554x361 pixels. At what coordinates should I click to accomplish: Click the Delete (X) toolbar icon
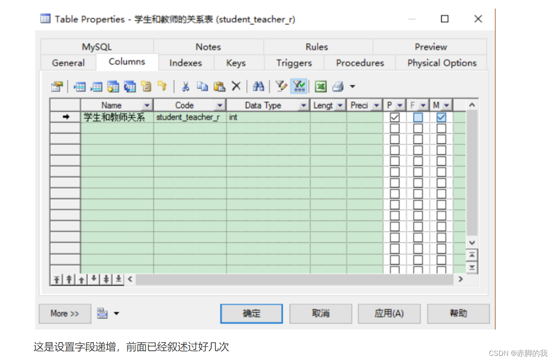[236, 86]
